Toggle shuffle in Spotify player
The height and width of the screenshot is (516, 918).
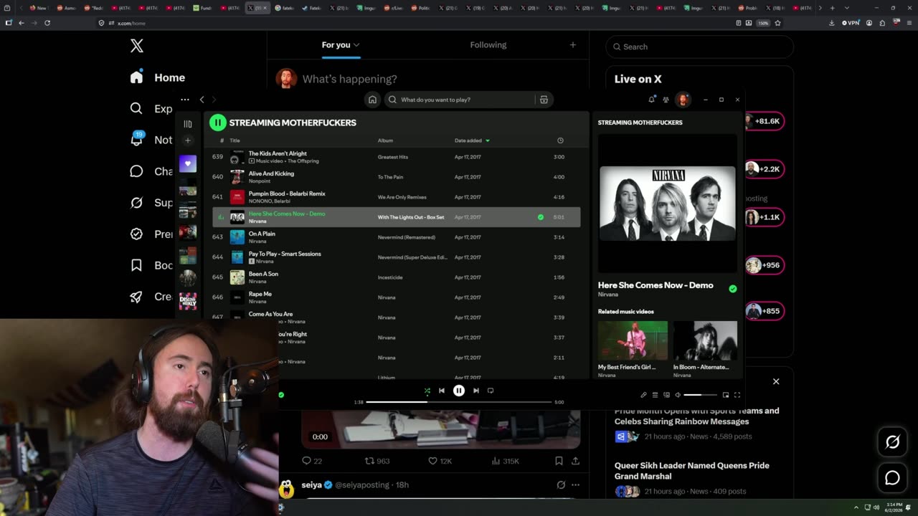pyautogui.click(x=427, y=391)
